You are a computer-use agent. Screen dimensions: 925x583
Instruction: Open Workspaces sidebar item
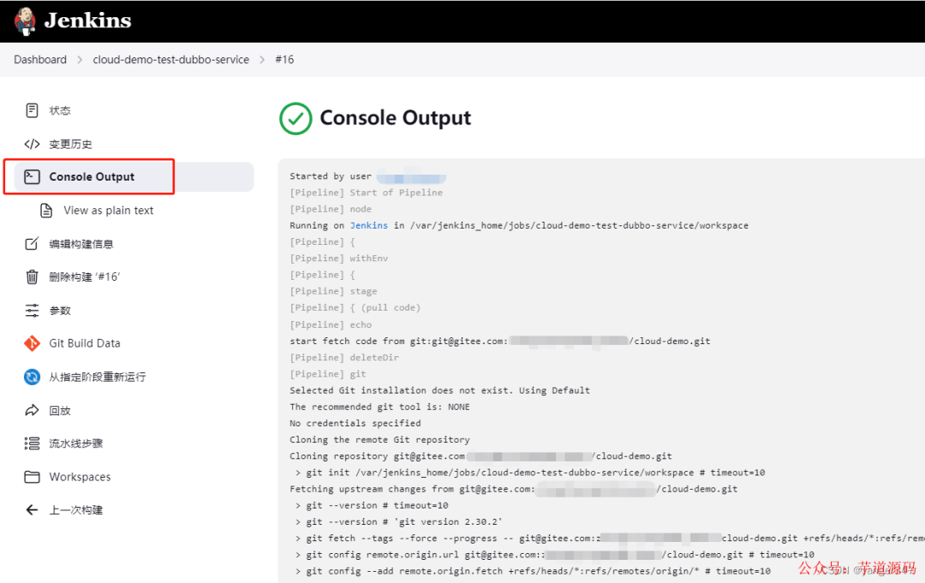(x=80, y=477)
